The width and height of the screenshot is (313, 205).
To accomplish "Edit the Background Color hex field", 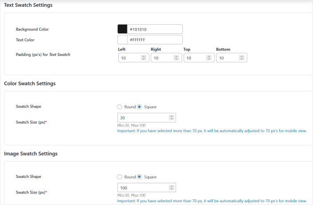I will coord(155,29).
